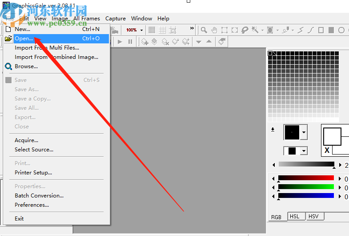Click the delete layer icon

tap(165, 42)
